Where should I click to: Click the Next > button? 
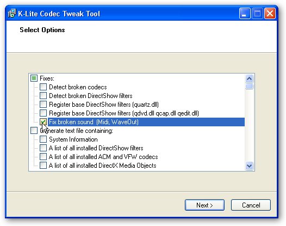pyautogui.click(x=204, y=205)
